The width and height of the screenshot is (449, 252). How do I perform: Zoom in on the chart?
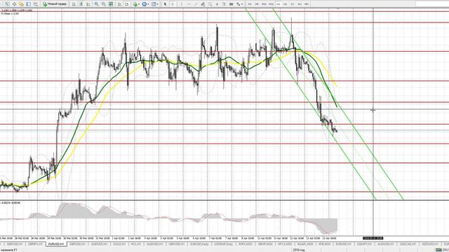pyautogui.click(x=97, y=4)
